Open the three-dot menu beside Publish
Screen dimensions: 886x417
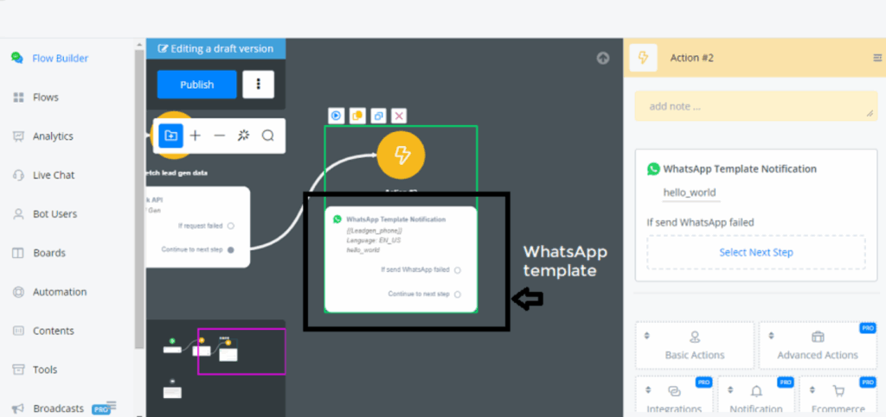pos(258,85)
